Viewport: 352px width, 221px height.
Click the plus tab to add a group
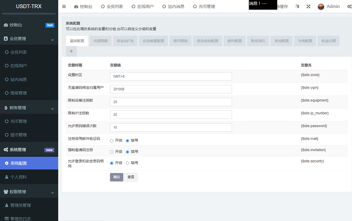point(71,51)
